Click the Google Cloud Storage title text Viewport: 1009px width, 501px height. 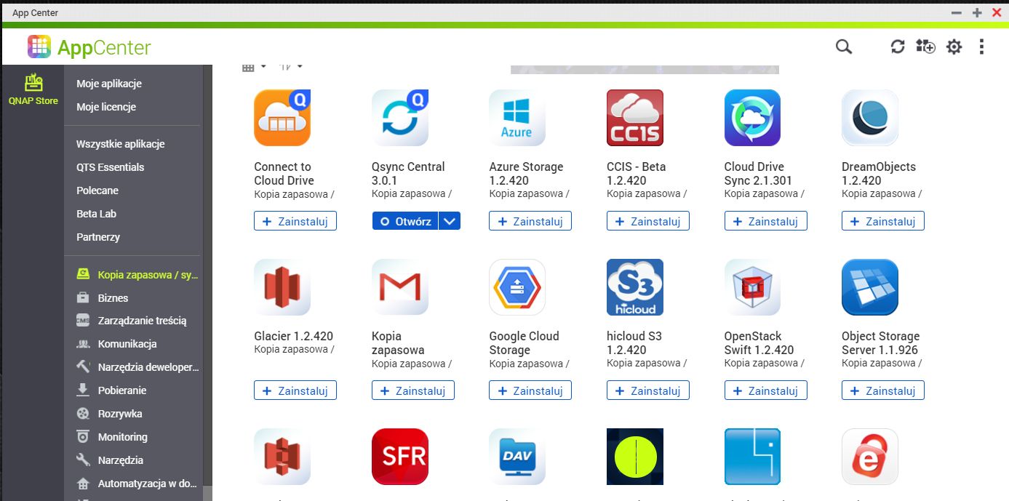(524, 343)
